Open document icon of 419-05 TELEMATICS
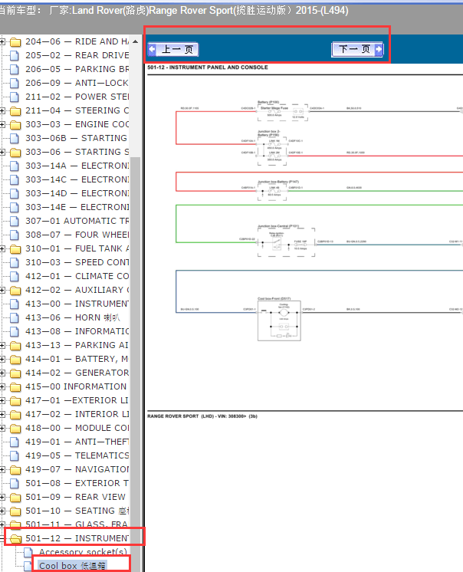 click(15, 455)
